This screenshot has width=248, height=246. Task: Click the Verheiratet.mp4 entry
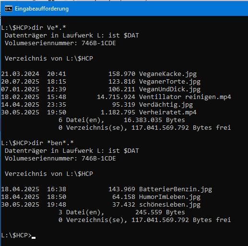(168, 112)
